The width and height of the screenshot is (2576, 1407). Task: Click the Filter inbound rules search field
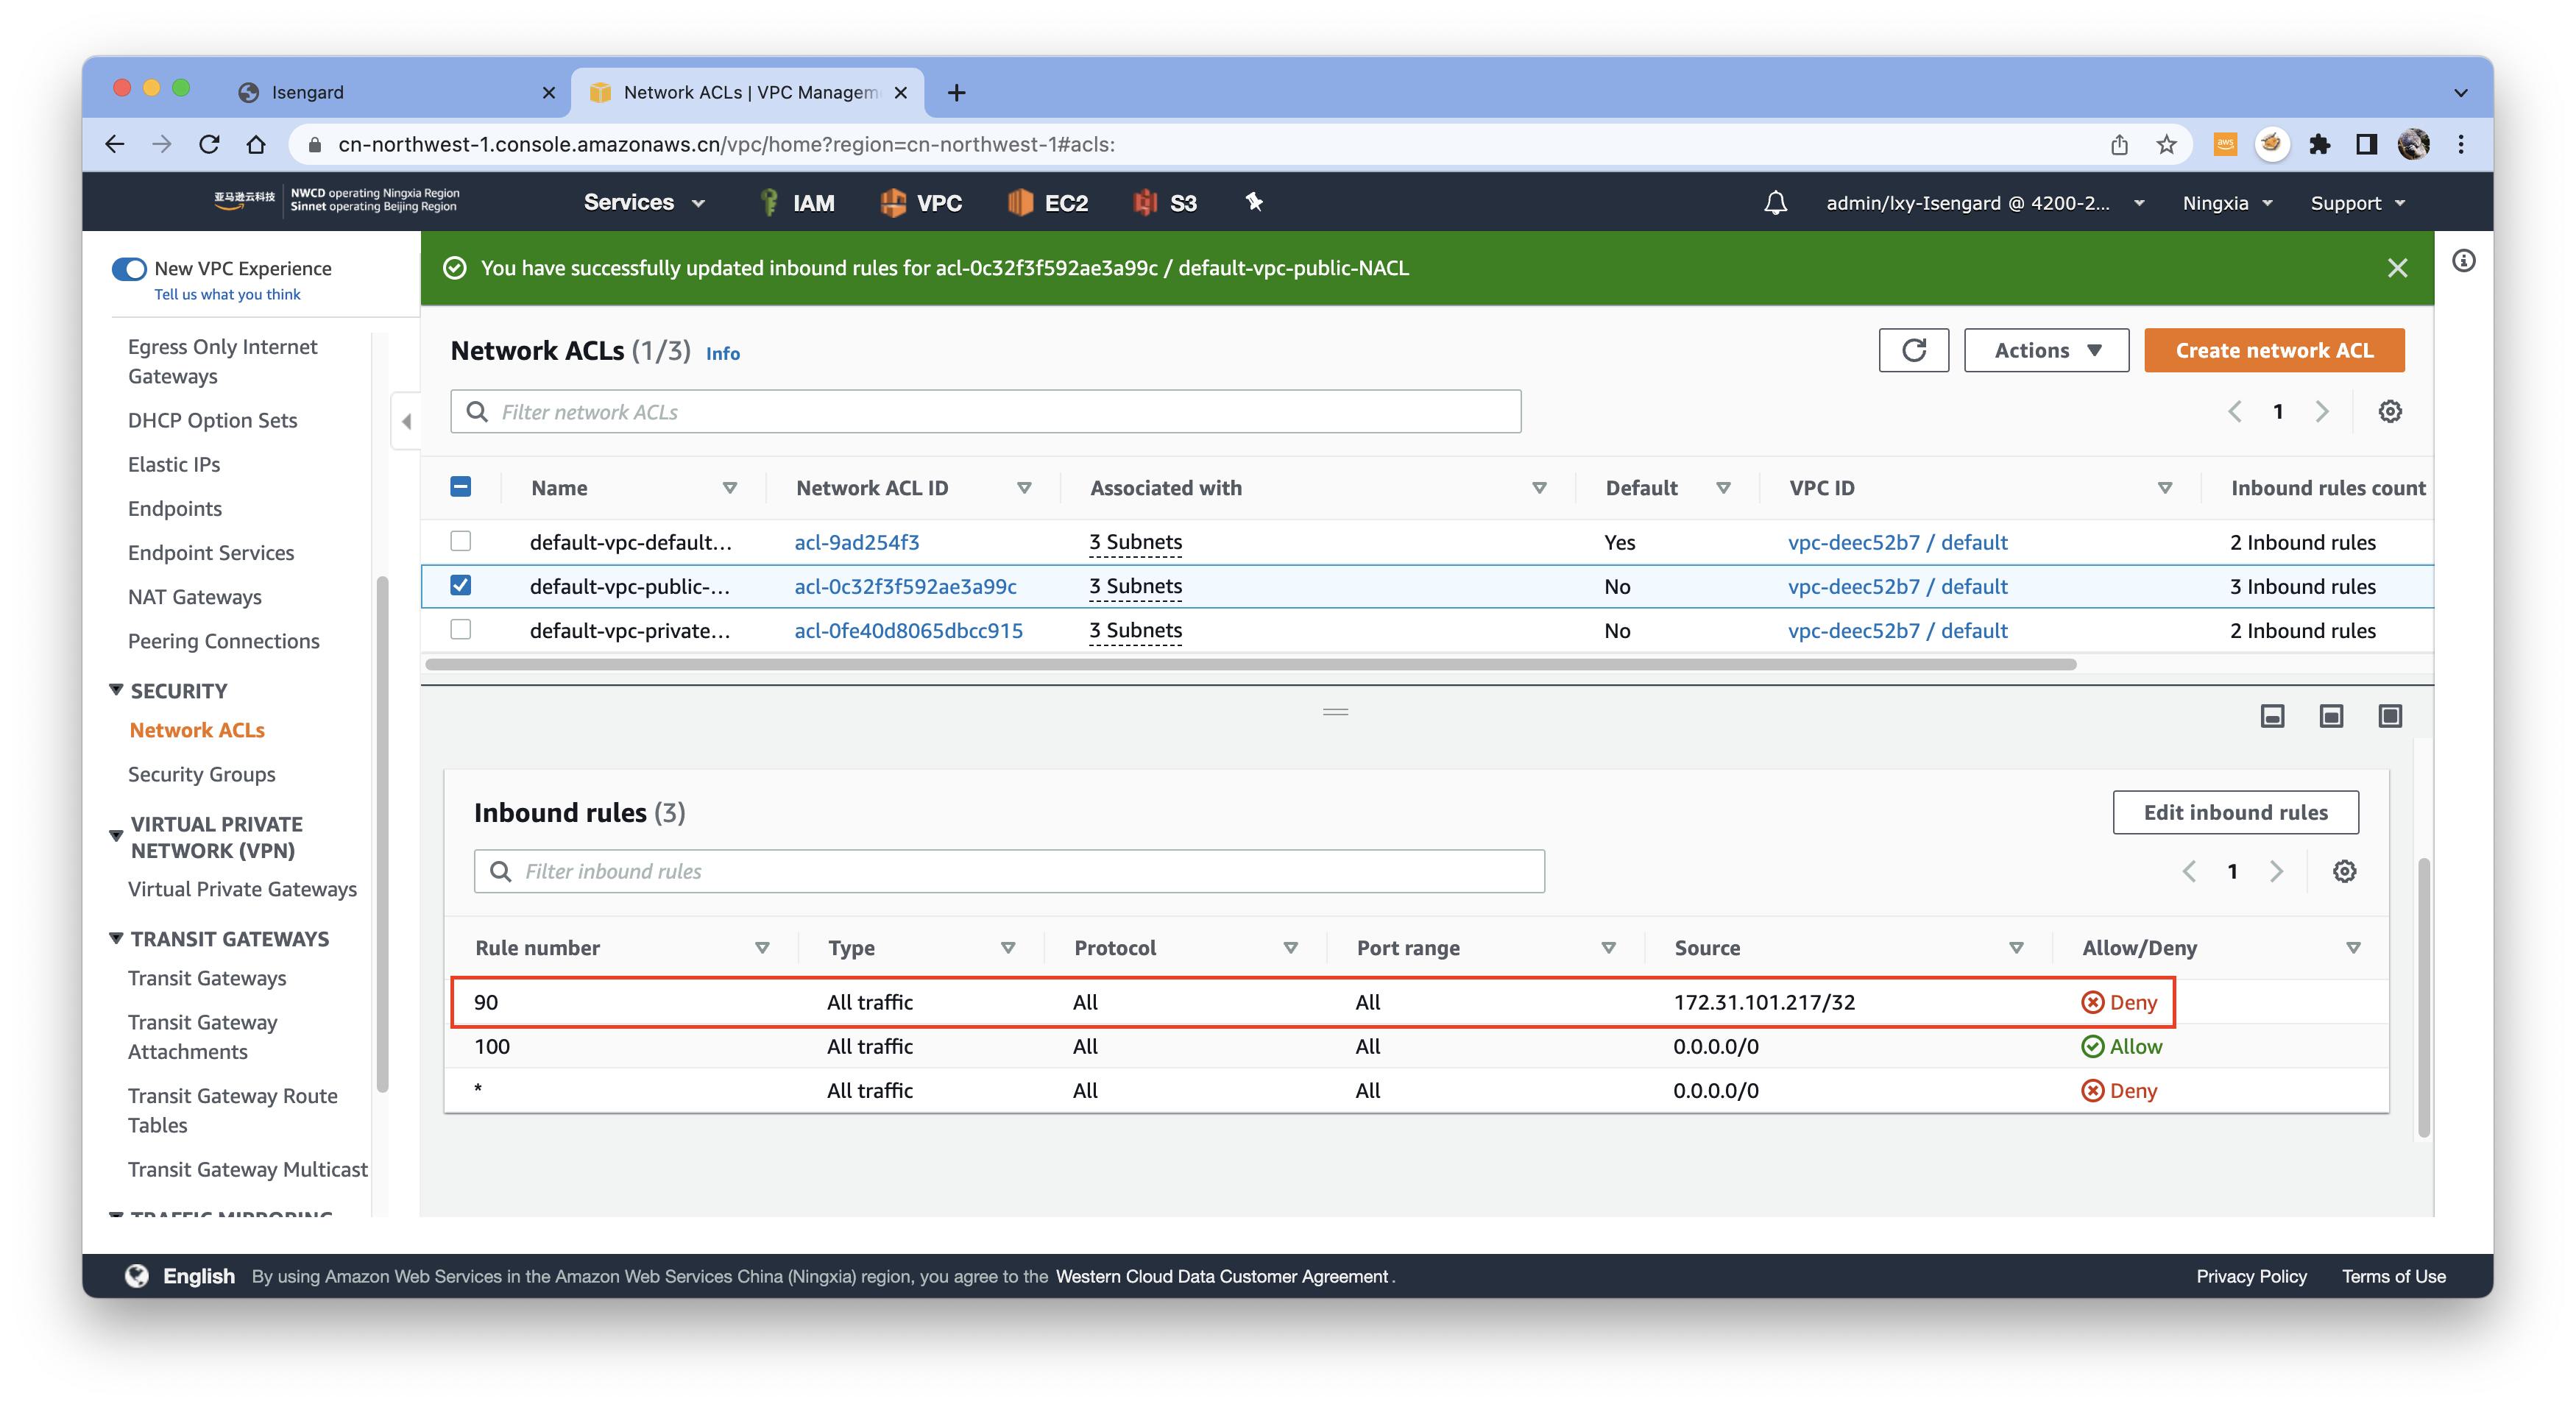tap(1009, 871)
